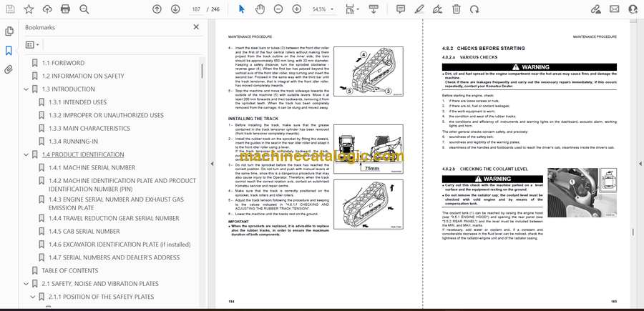
Task: Click the heading 4.8.2 CHECKS BEFORE STARTING
Action: 484,49
